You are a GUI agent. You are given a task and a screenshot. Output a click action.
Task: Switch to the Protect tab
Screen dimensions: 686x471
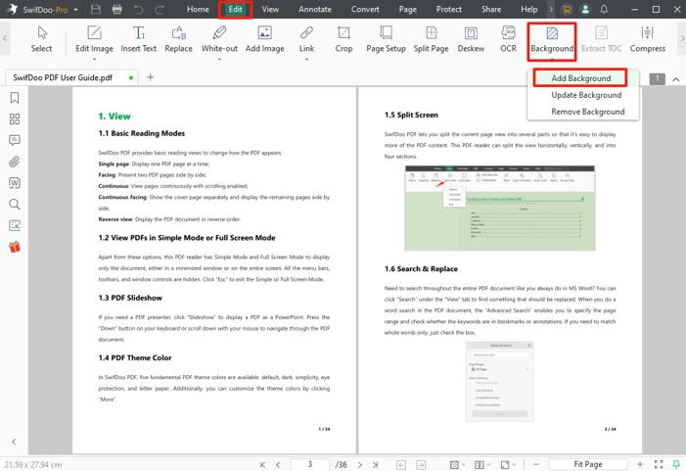449,9
